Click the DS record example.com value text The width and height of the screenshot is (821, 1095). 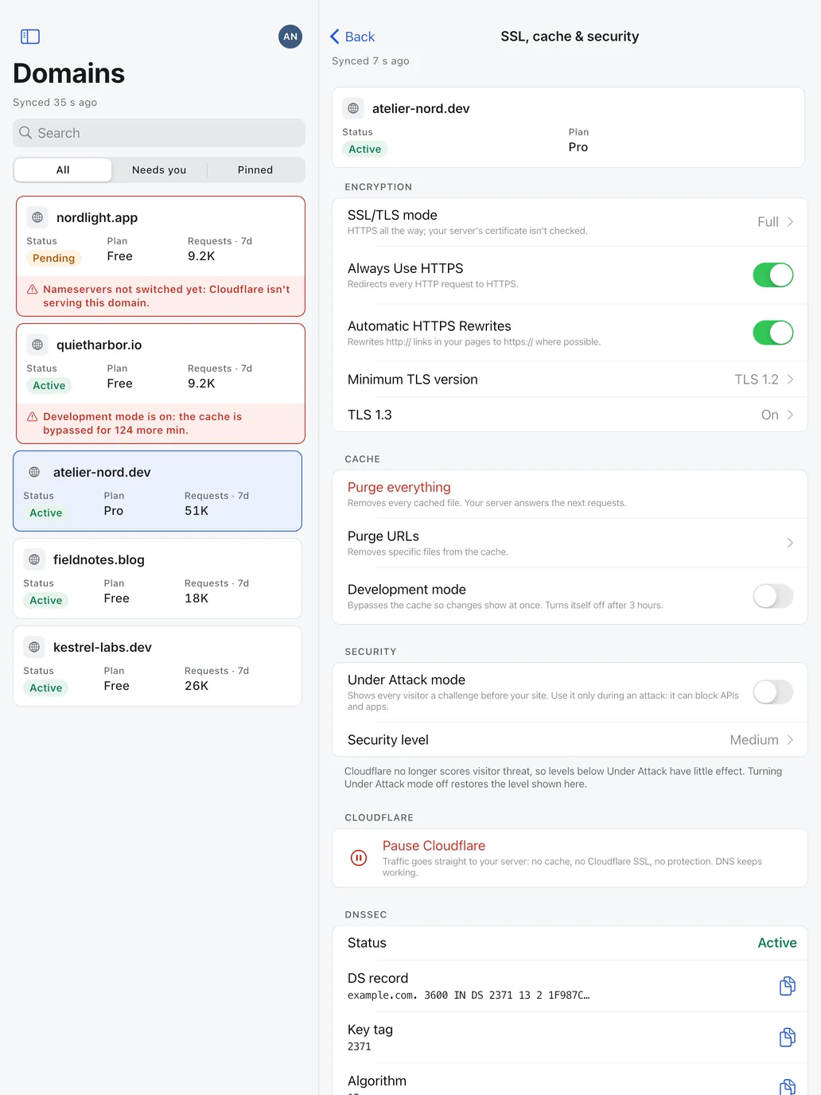pyautogui.click(x=469, y=996)
